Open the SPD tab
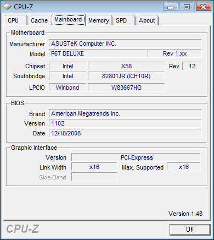The height and width of the screenshot is (240, 214). click(x=123, y=20)
